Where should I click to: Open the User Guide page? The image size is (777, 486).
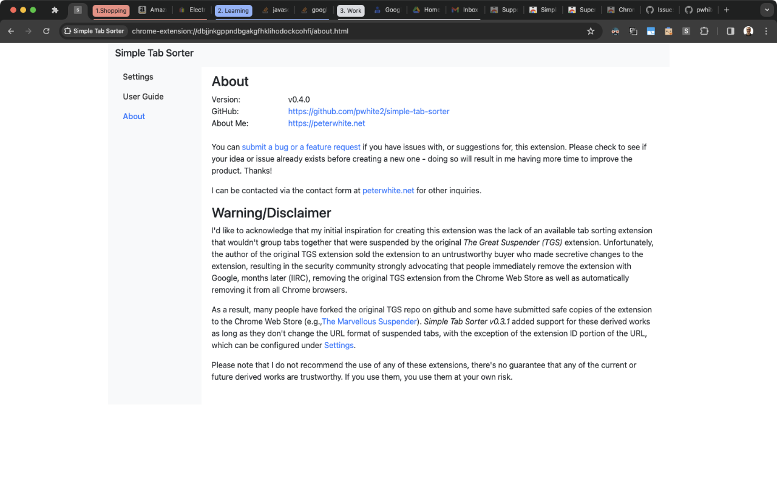click(x=143, y=96)
